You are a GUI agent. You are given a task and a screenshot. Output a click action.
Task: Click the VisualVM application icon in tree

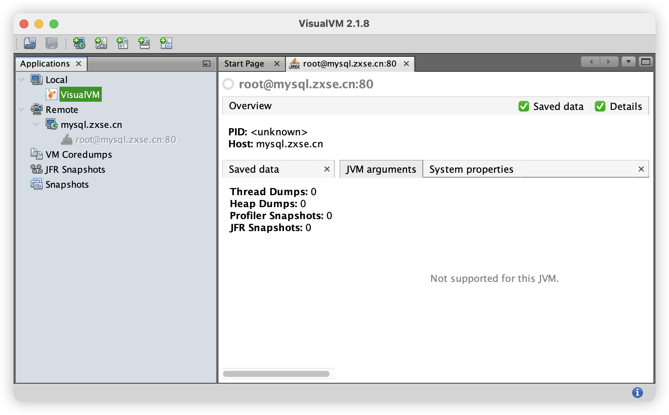(52, 95)
